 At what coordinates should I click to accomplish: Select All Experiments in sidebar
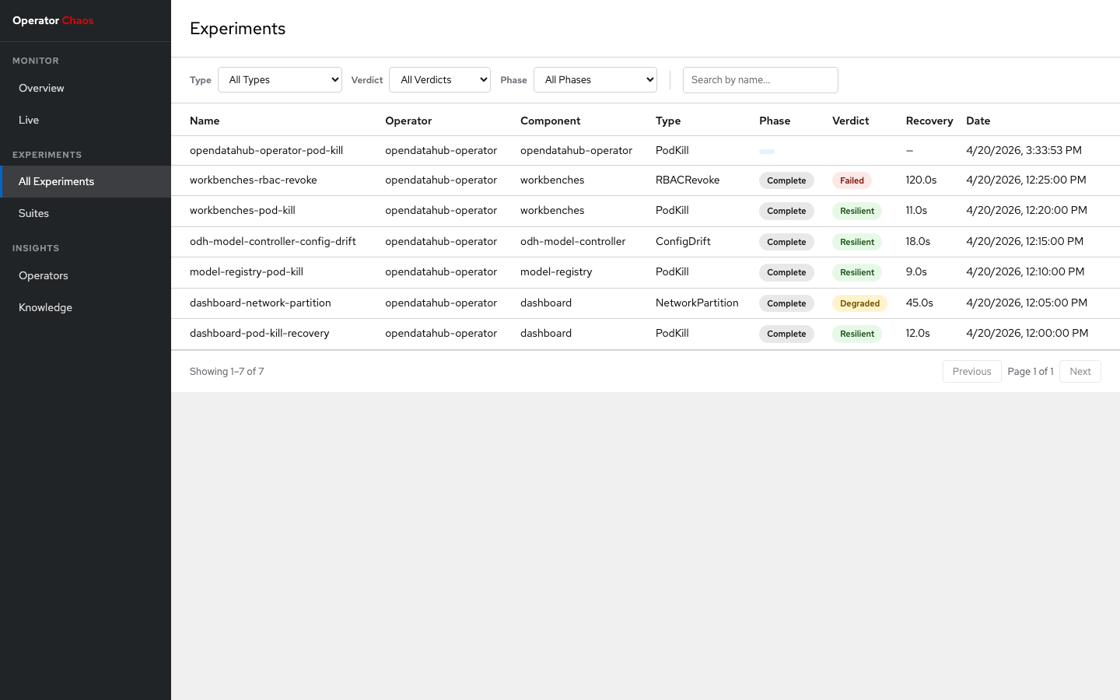pos(56,182)
